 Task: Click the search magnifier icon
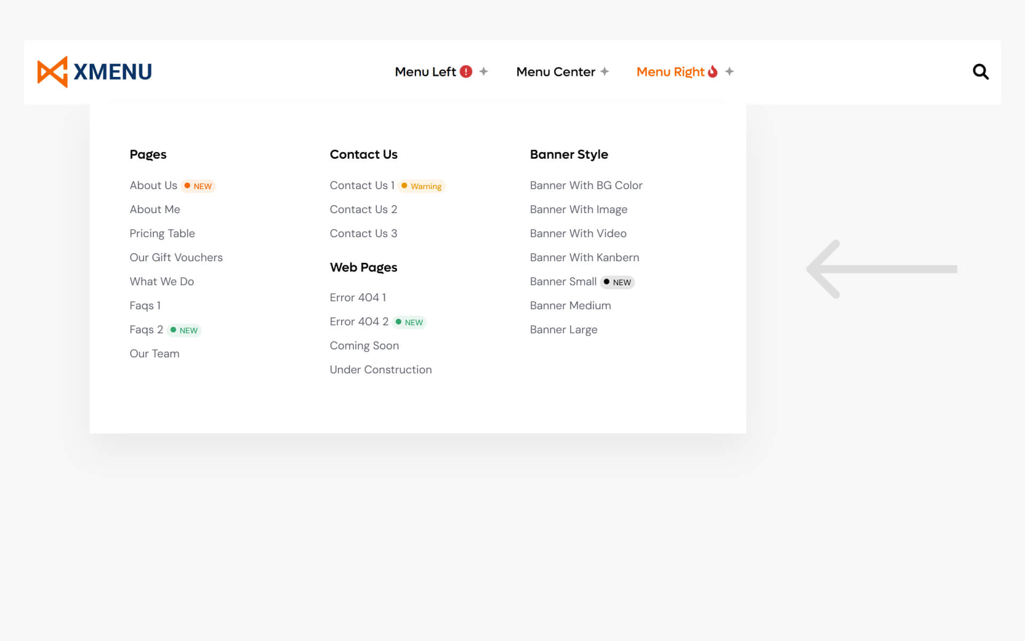click(980, 72)
